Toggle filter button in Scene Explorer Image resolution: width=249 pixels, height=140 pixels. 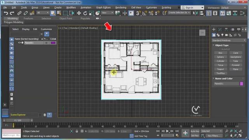(47, 34)
